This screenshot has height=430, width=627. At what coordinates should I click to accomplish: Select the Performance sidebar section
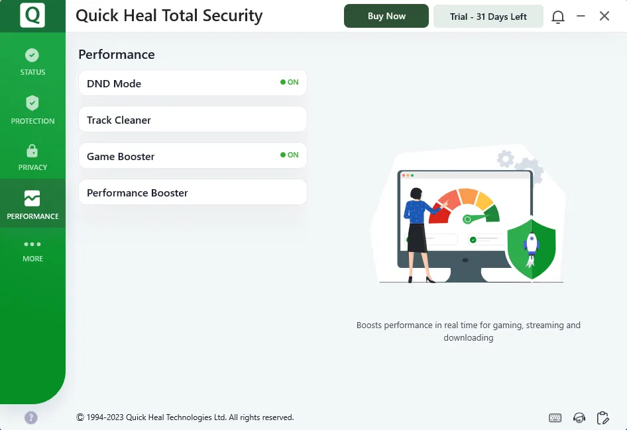pyautogui.click(x=32, y=204)
